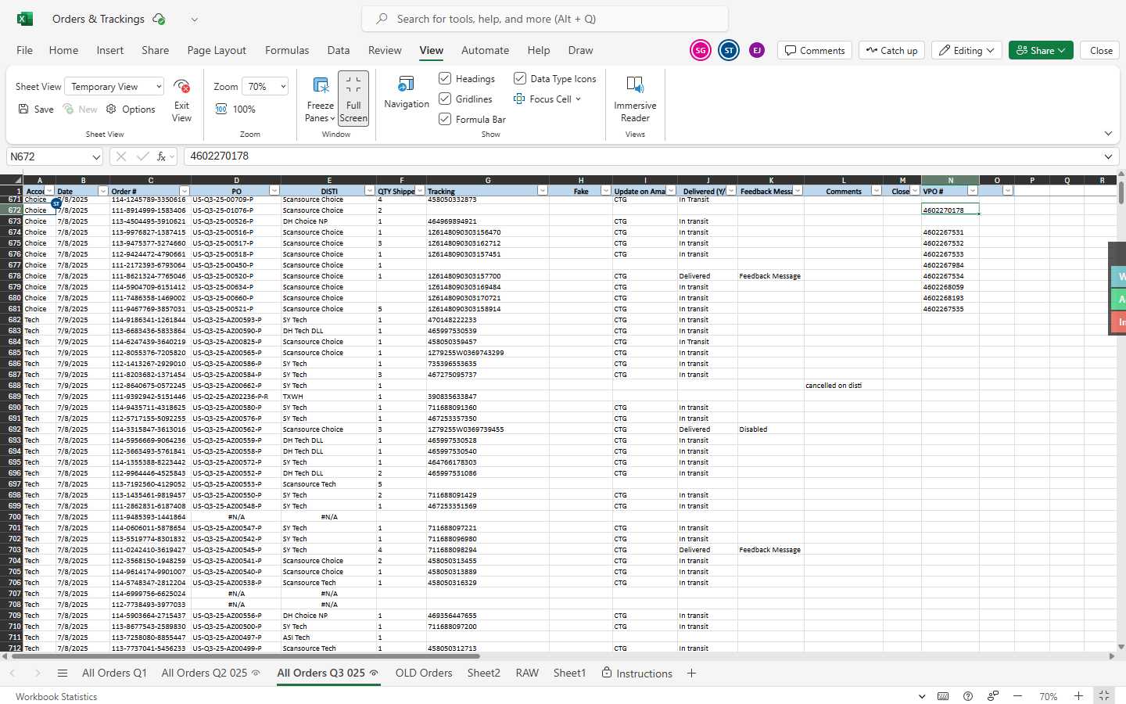Toggle the Data Type Icons checkbox

[519, 78]
